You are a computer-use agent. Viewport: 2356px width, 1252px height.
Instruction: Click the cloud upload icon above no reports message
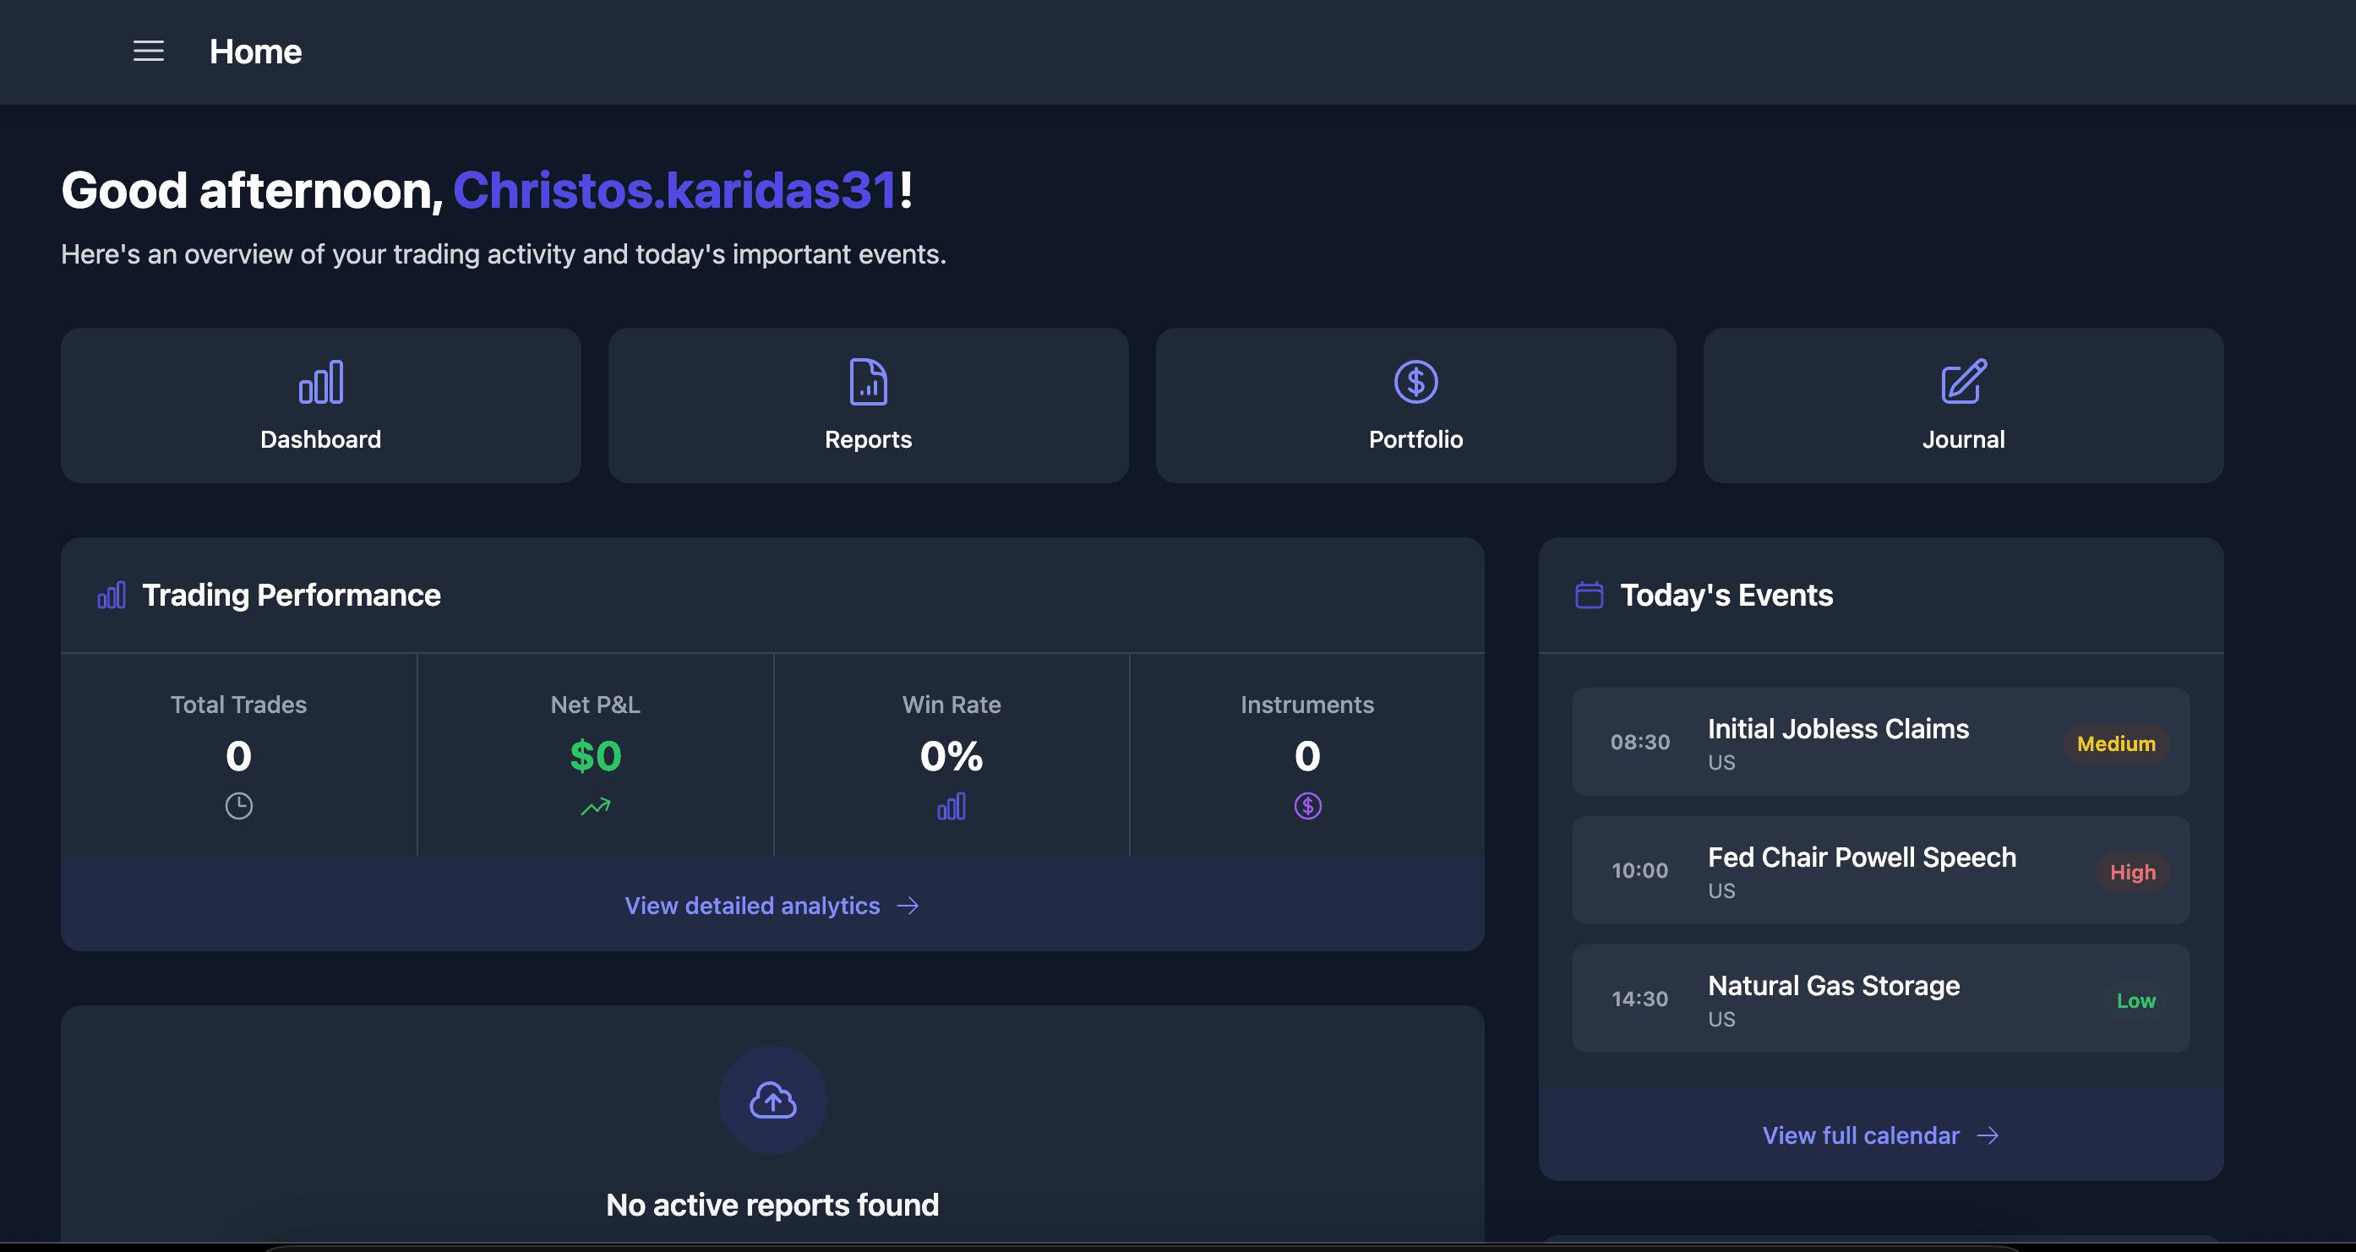coord(772,1099)
